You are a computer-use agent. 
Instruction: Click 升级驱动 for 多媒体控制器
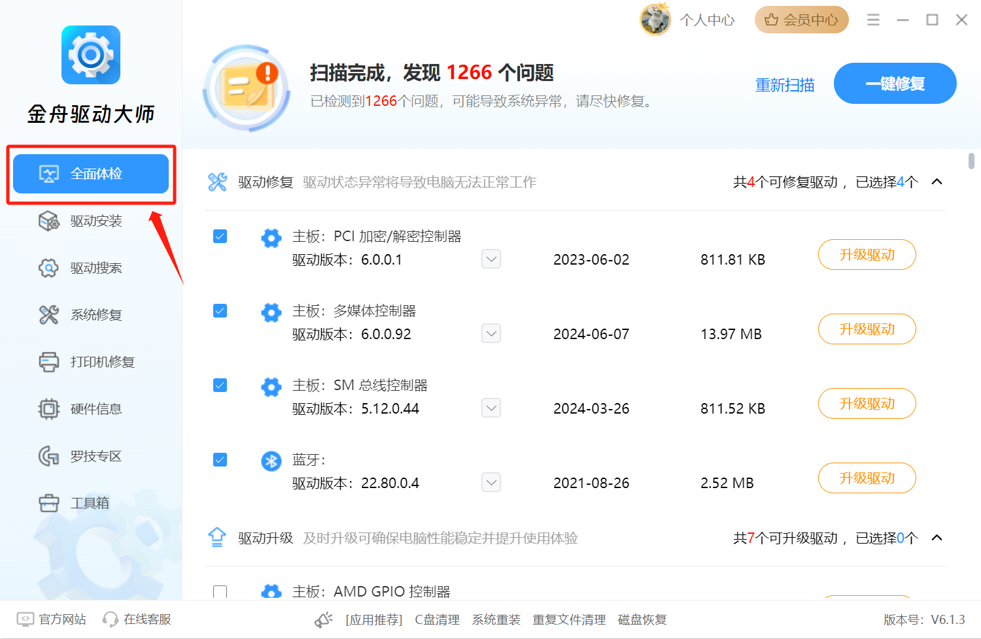pyautogui.click(x=867, y=329)
